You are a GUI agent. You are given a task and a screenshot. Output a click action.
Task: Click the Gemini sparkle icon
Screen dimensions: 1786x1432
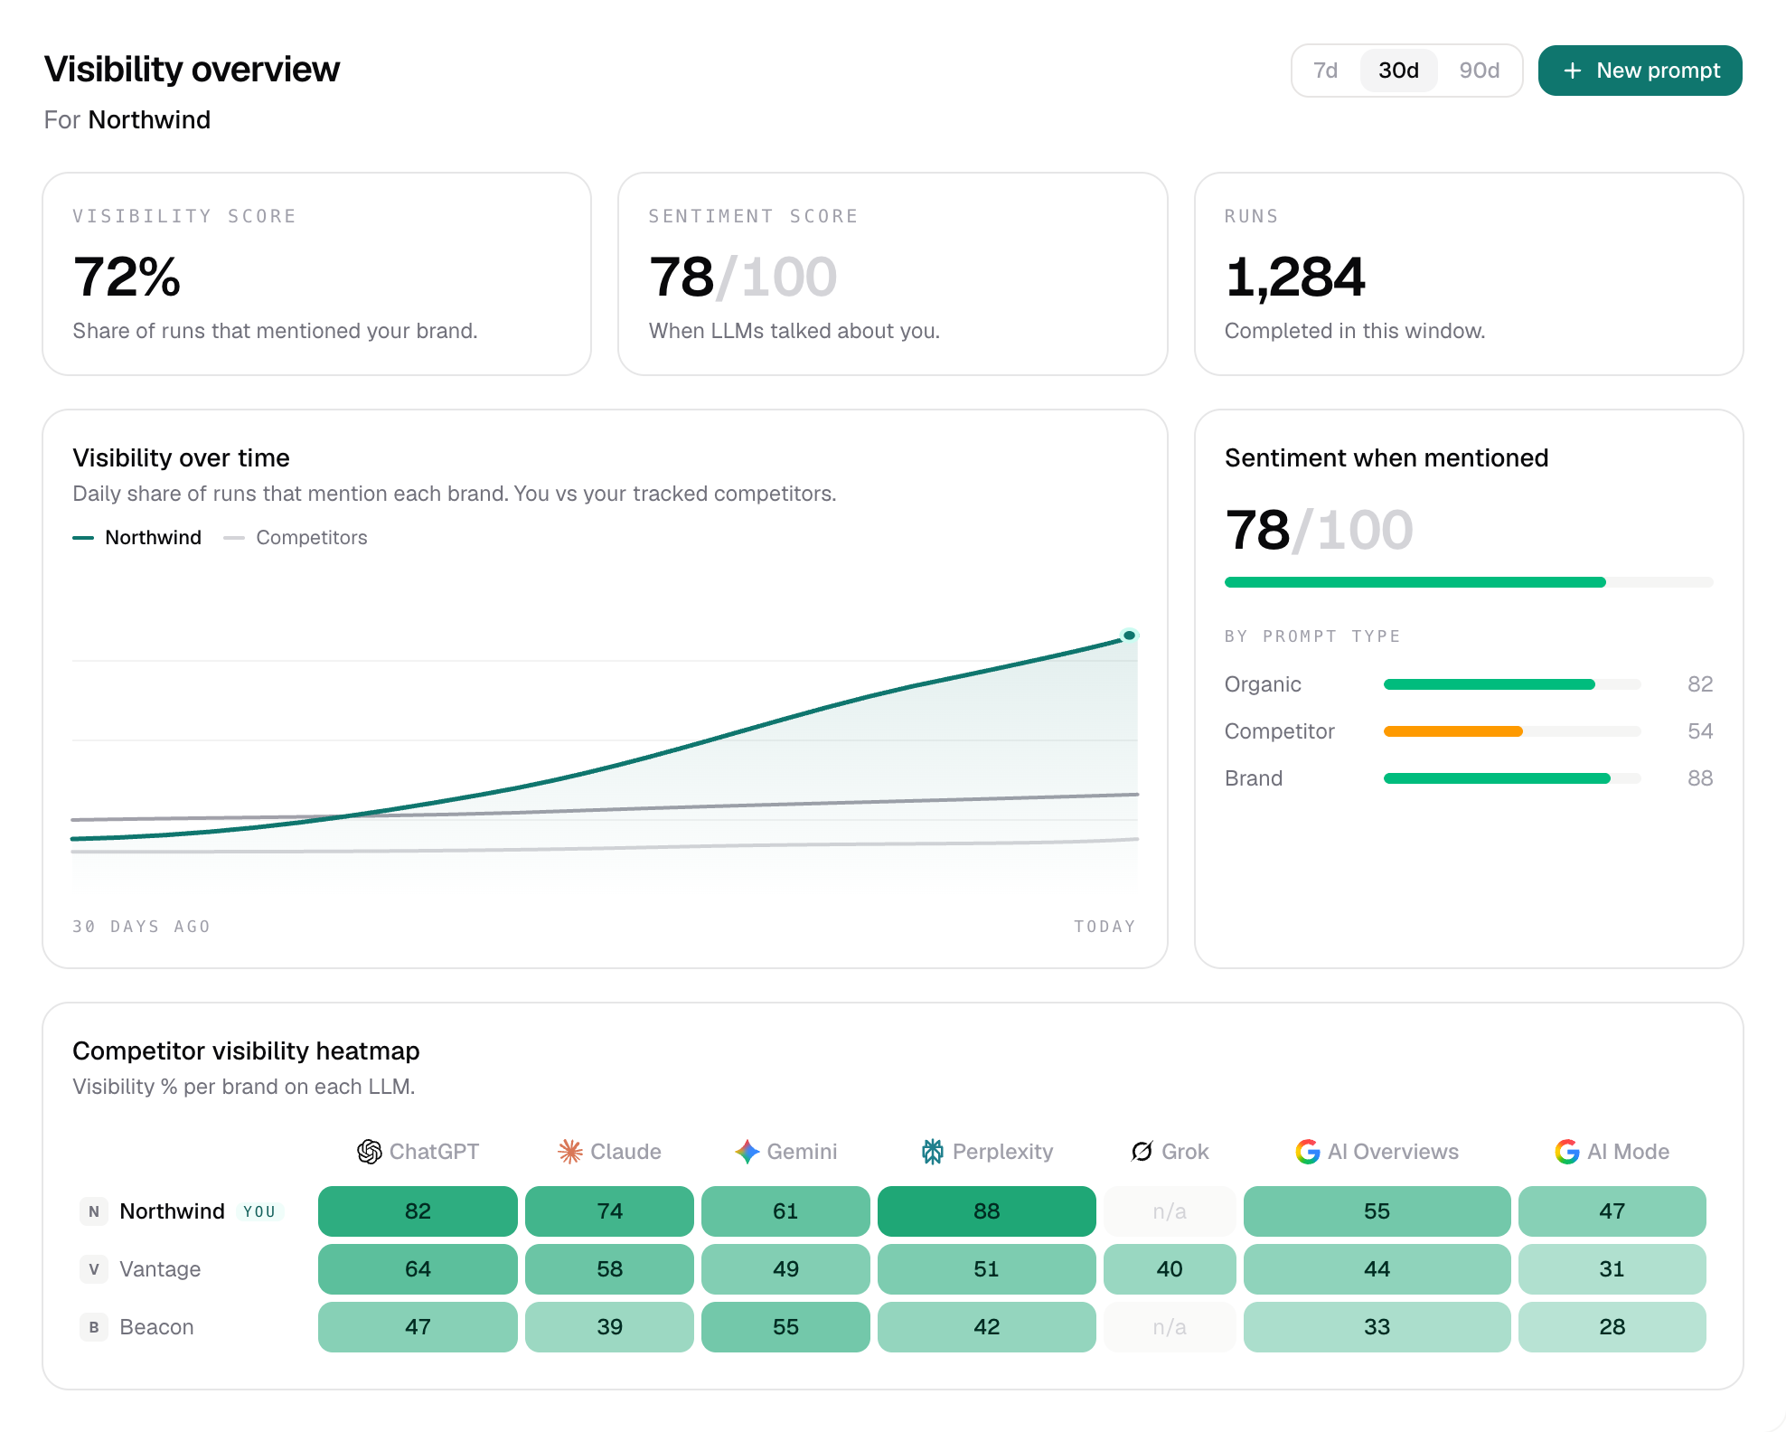click(x=747, y=1151)
